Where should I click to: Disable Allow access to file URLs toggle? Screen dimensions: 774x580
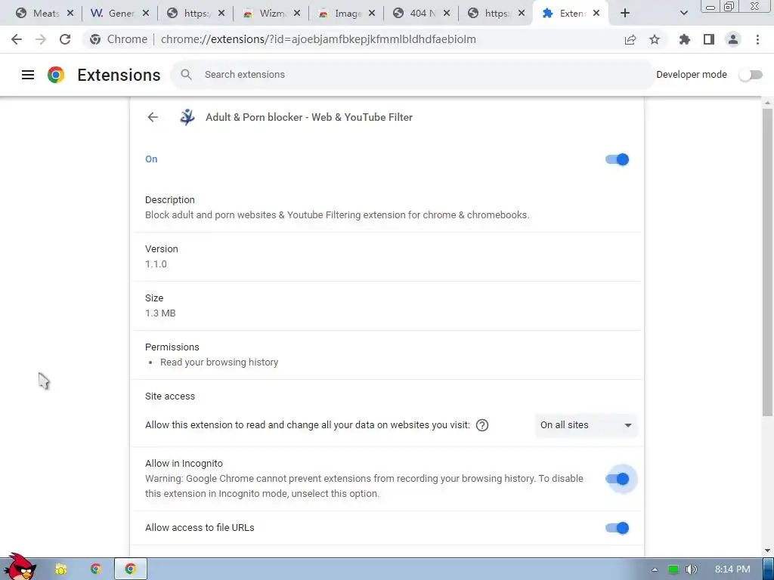click(617, 528)
